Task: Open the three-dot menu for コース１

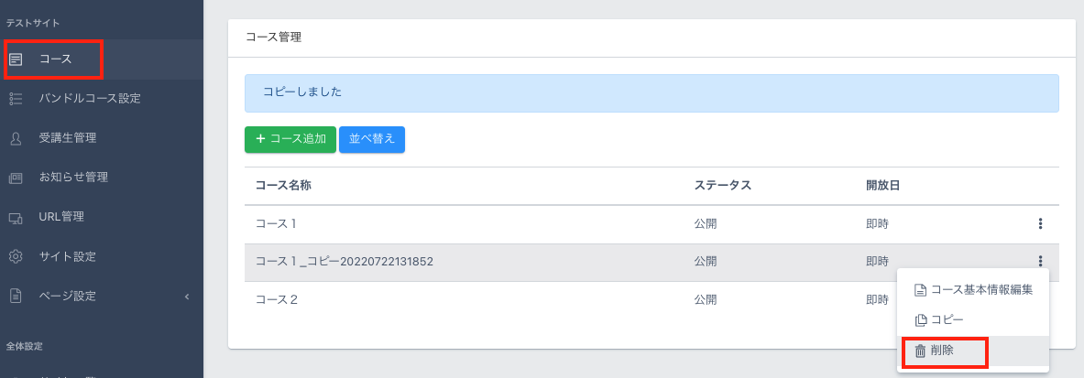Action: tap(1040, 223)
